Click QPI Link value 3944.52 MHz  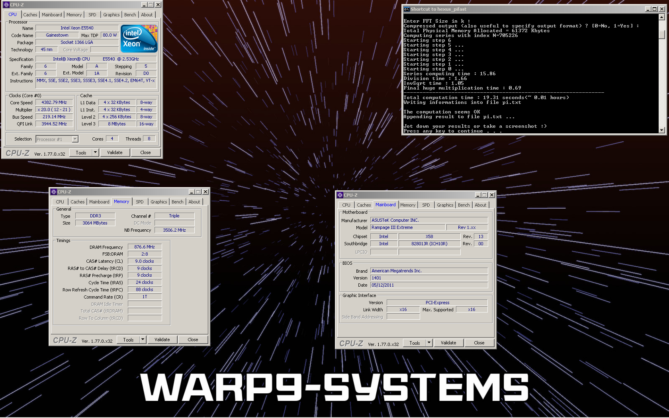54,124
